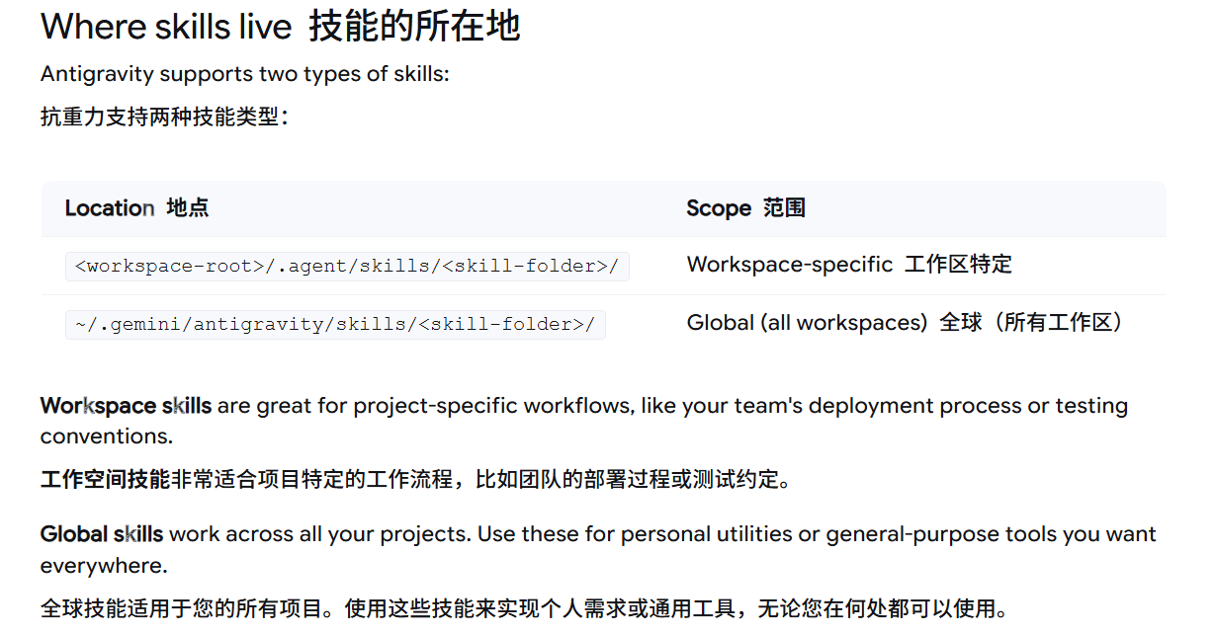The width and height of the screenshot is (1215, 634).
Task: Click the word 'conventions.' in the workspace paragraph
Action: click(x=107, y=436)
